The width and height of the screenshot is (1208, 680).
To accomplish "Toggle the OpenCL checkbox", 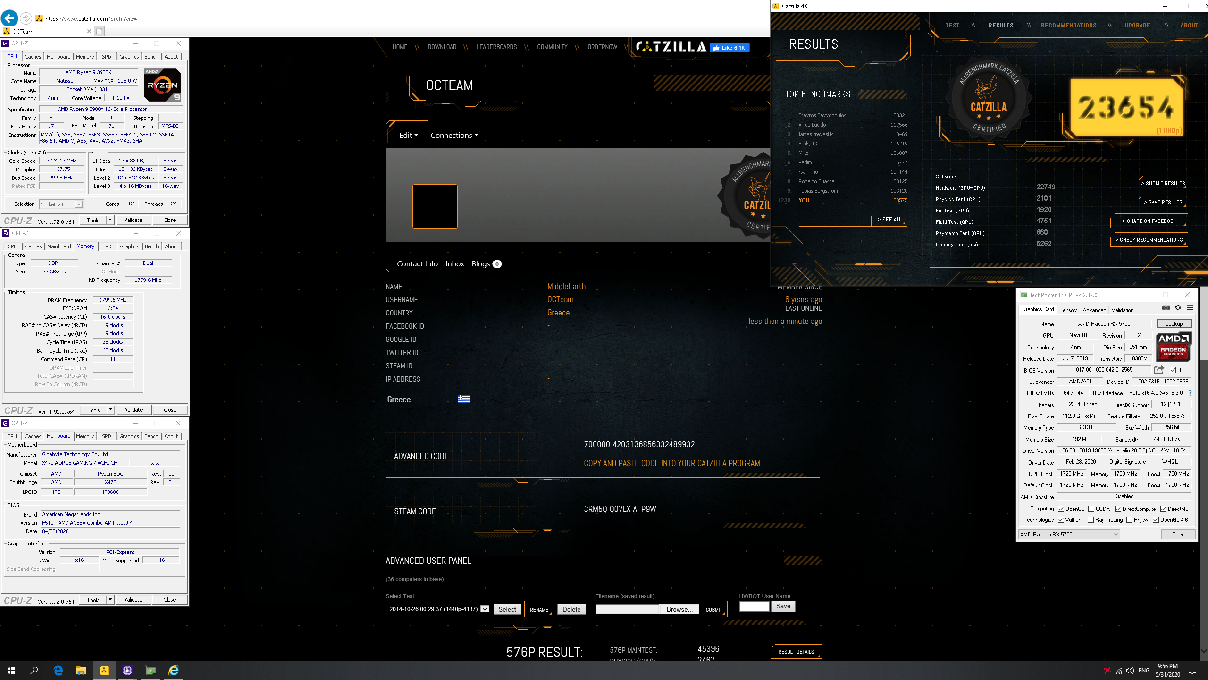I will point(1061,509).
